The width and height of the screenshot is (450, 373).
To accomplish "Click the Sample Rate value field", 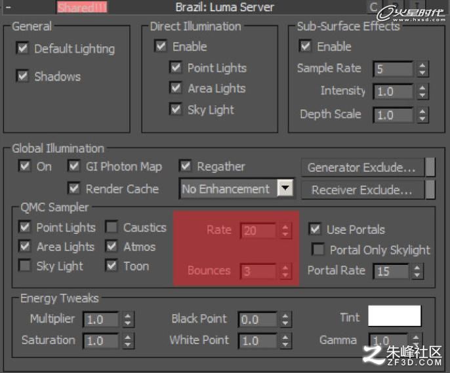I will click(394, 69).
